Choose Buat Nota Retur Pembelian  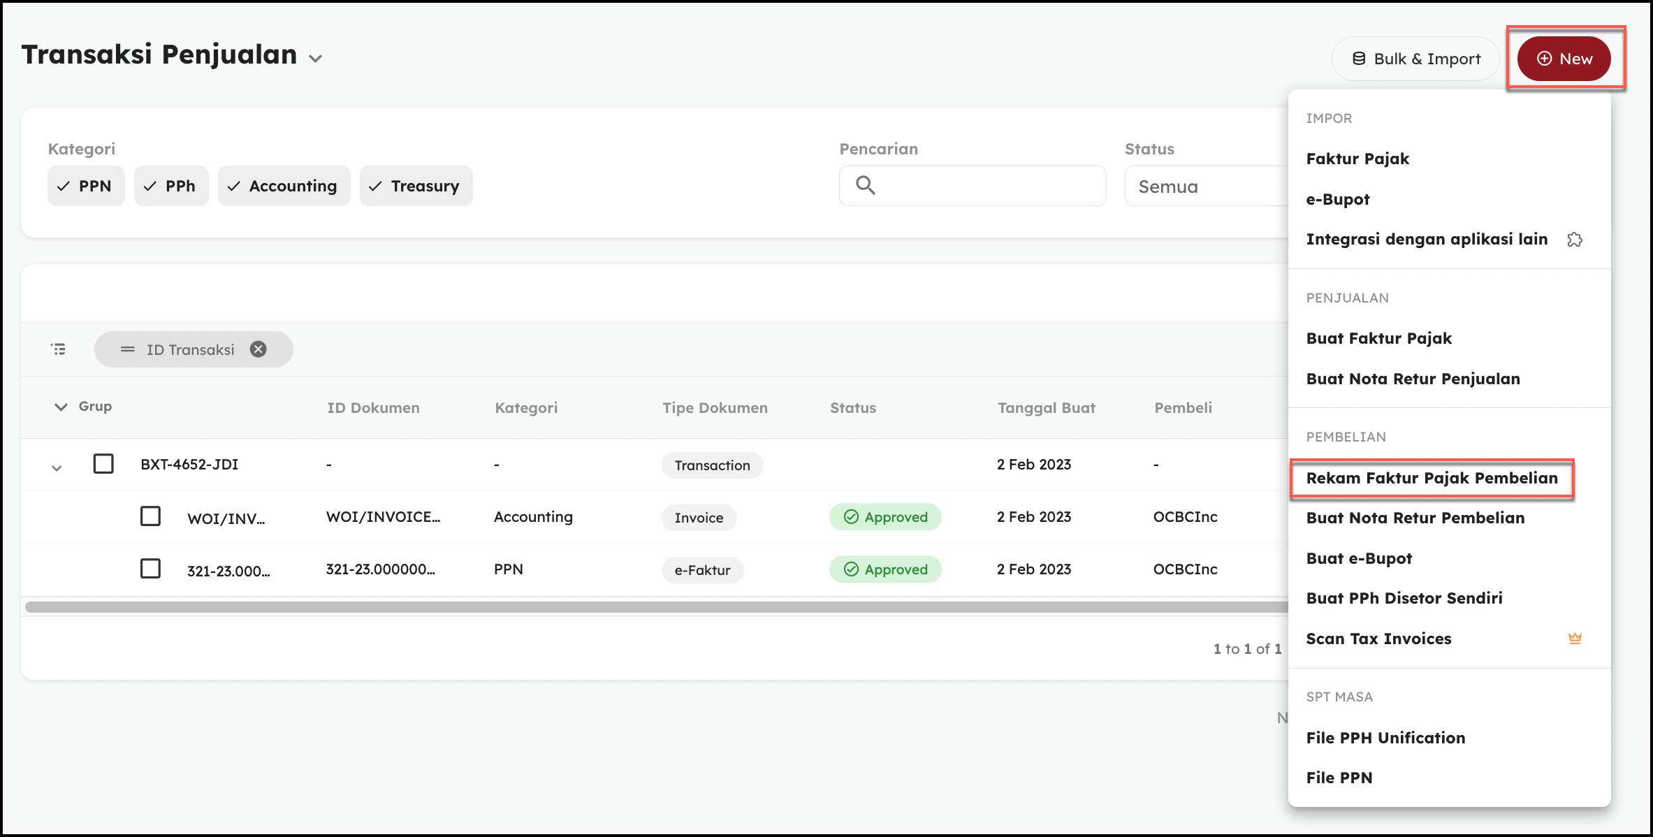click(x=1415, y=518)
